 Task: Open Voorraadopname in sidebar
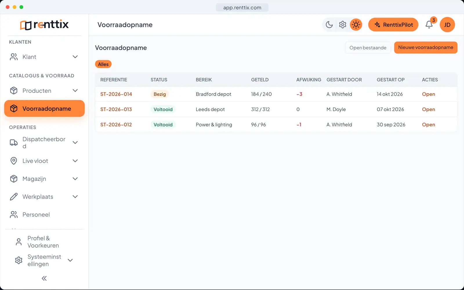[44, 108]
